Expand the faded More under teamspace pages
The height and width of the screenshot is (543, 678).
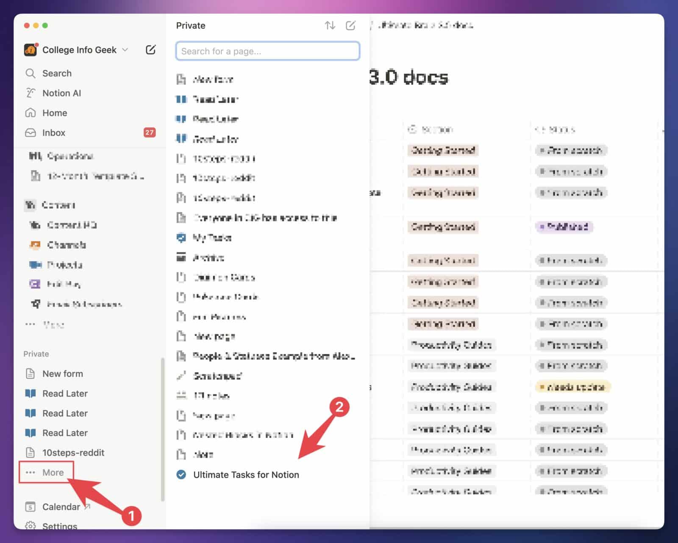pyautogui.click(x=53, y=325)
